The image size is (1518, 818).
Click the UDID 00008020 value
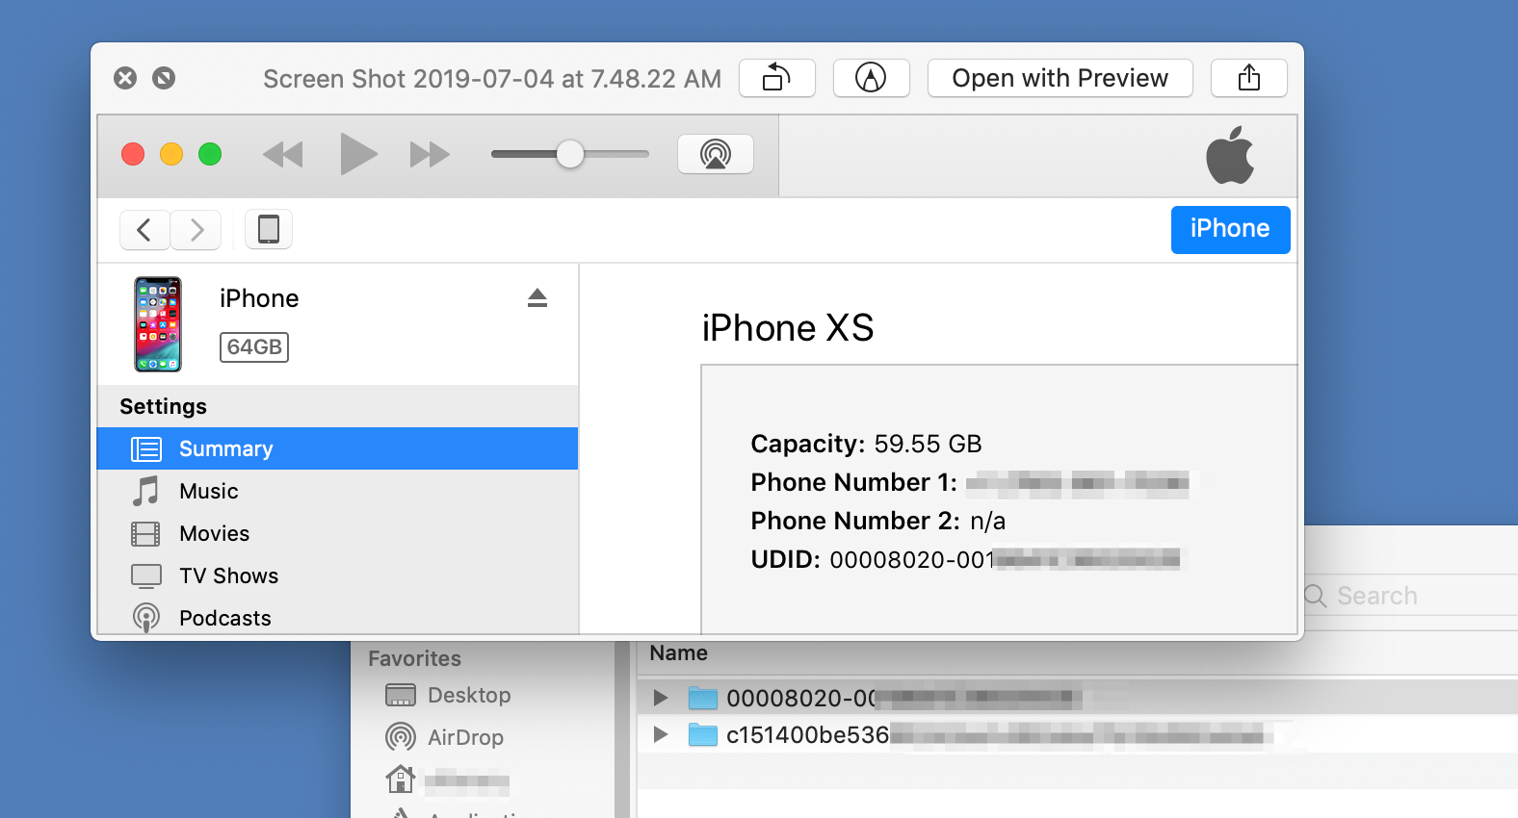(1005, 559)
